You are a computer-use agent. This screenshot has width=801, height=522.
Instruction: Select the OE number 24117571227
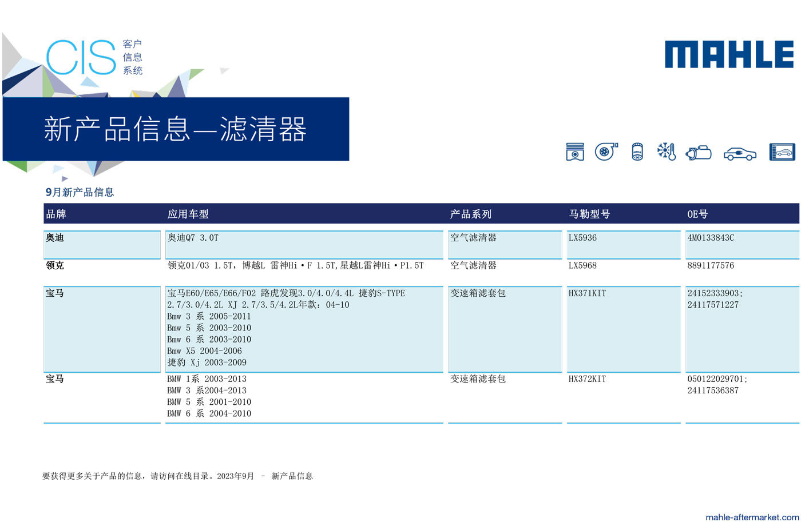point(713,305)
